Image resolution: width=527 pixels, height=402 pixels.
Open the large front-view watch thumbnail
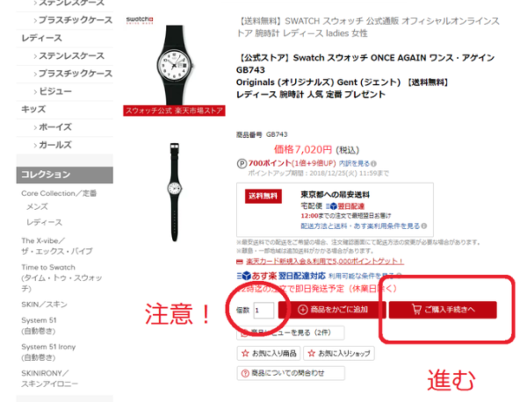(x=174, y=66)
